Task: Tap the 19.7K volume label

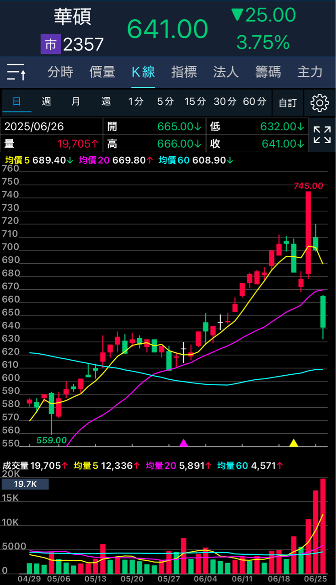Action: (x=25, y=484)
